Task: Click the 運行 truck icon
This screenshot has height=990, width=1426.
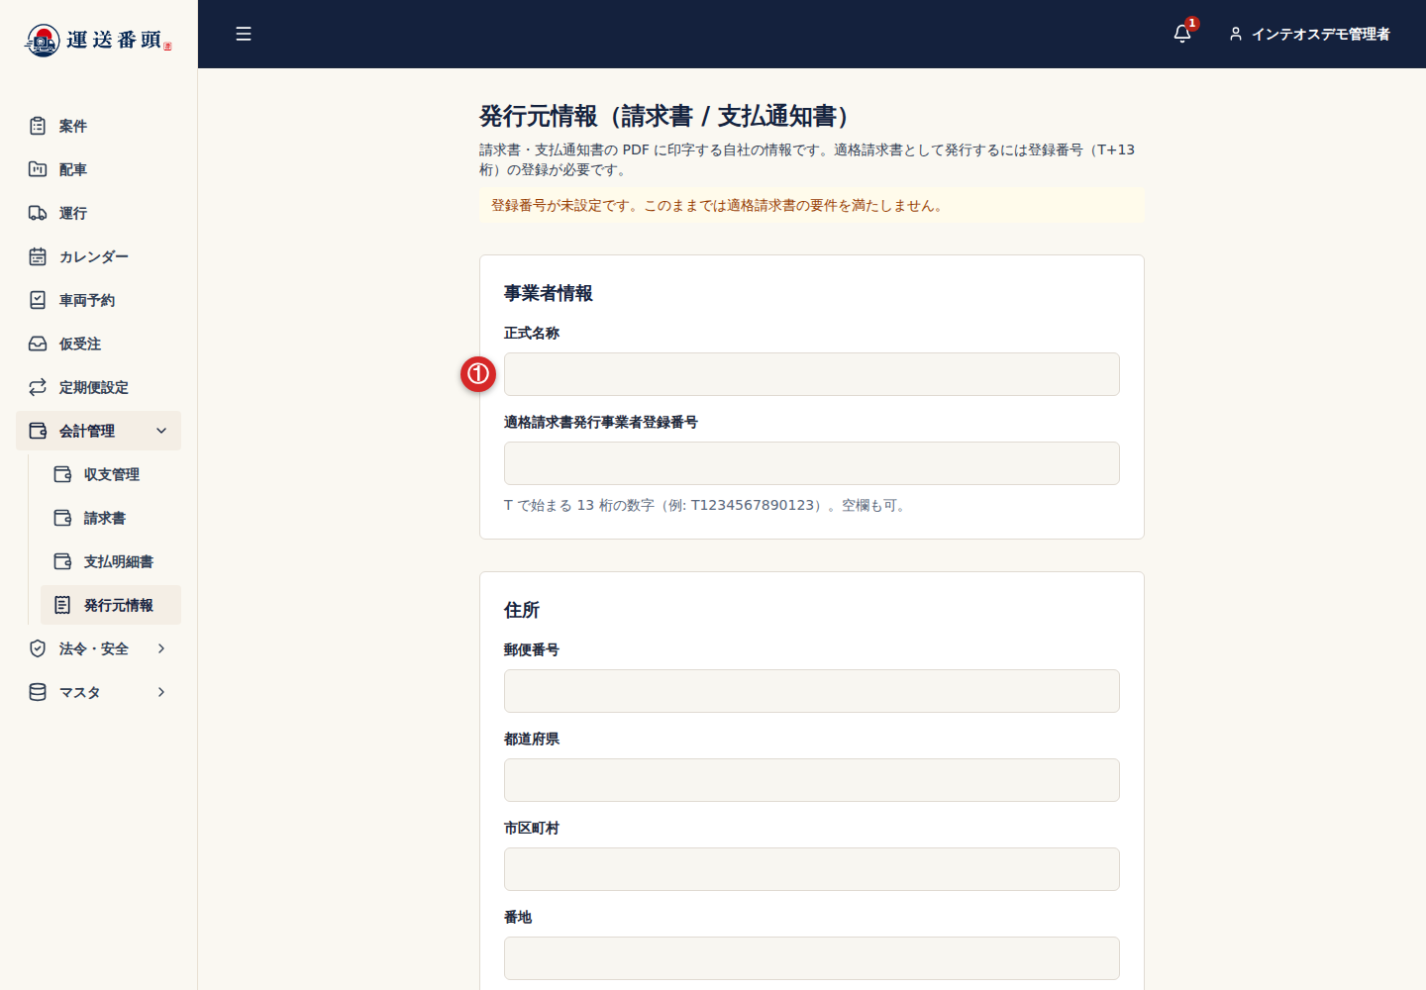Action: point(38,213)
